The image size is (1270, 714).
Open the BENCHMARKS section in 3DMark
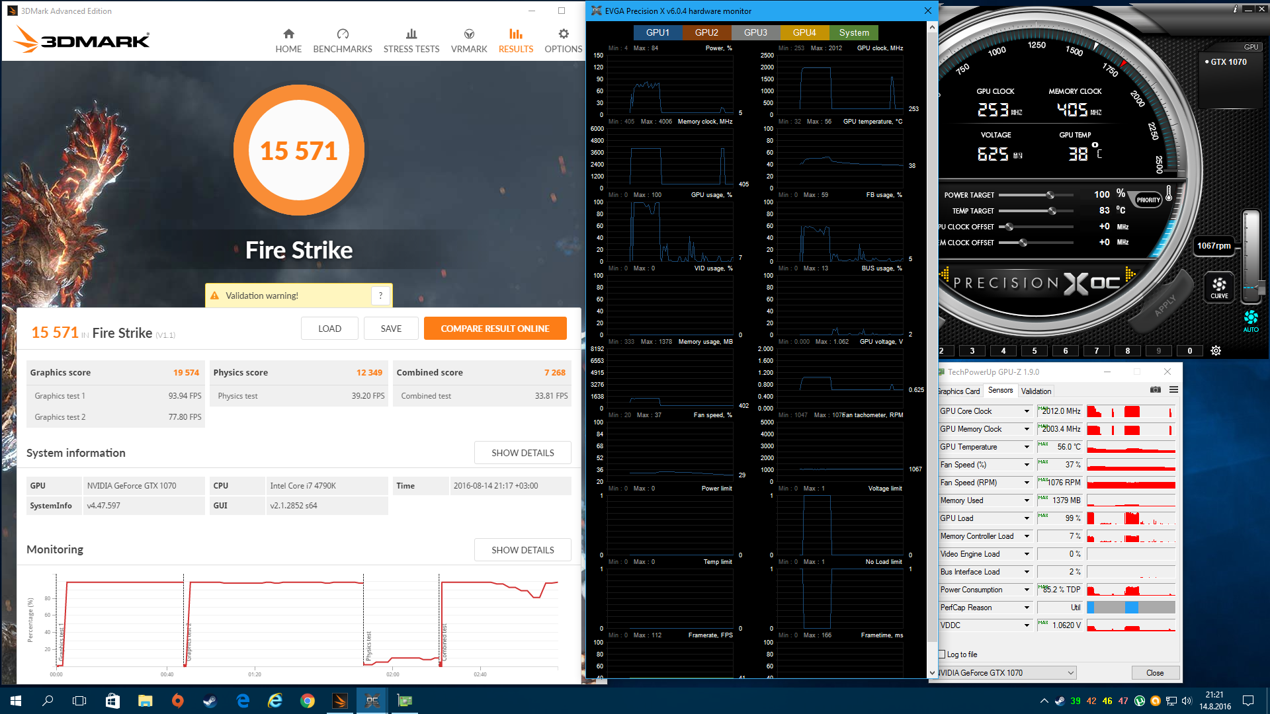tap(343, 41)
